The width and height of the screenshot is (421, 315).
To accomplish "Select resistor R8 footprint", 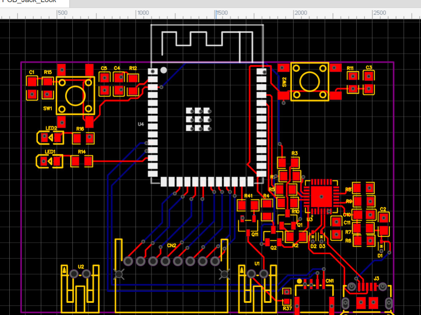I will (x=363, y=188).
